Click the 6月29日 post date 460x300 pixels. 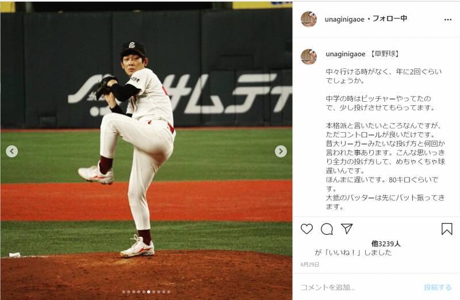coord(310,264)
